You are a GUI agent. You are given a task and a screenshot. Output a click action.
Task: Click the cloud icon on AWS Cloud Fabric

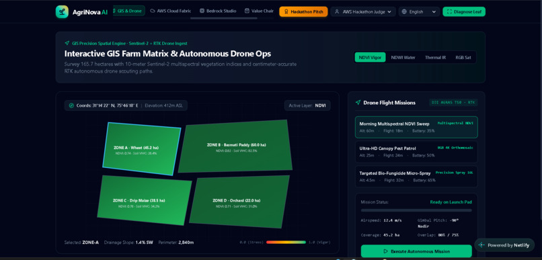click(153, 11)
